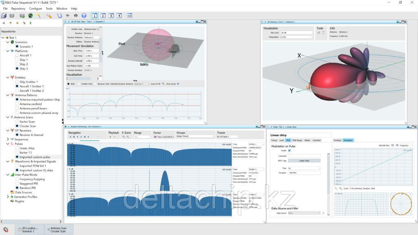Click the Deviation field showing 500 MHz
Viewport: 418px width, 235px height.
tap(304, 173)
